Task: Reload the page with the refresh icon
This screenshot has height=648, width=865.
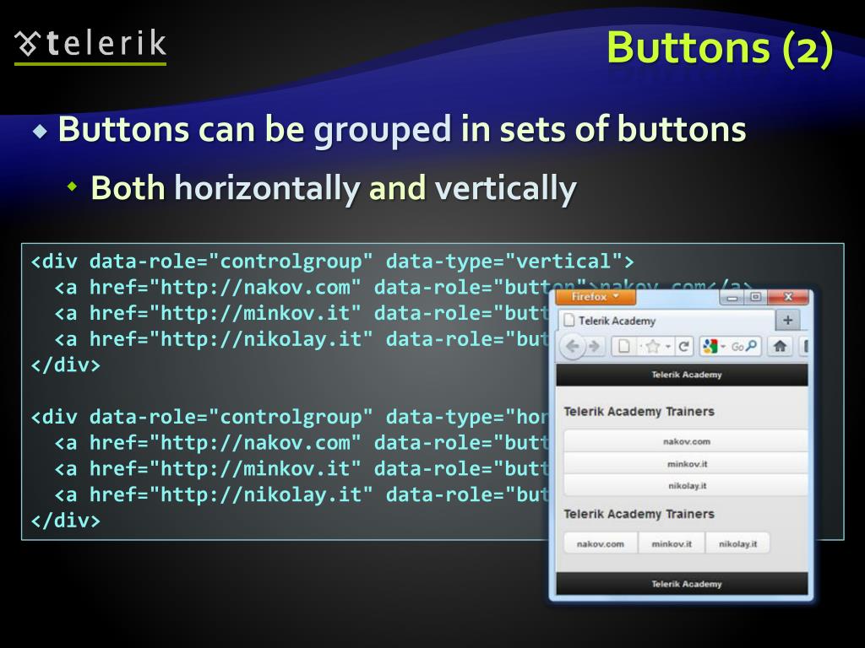Action: pyautogui.click(x=684, y=347)
